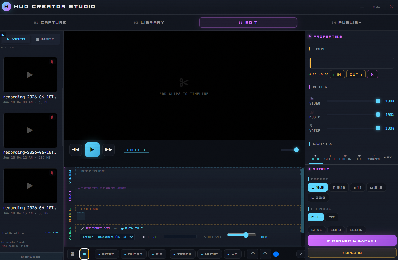Delete the 35 MB recording via its trash icon
This screenshot has height=260, width=398.
pos(52,62)
